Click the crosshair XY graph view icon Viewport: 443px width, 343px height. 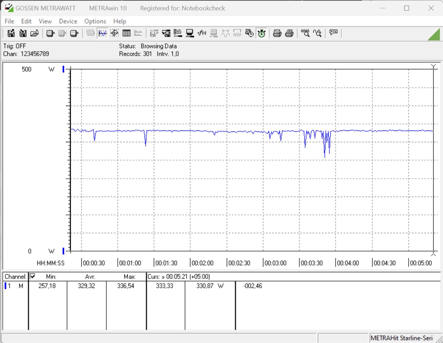(x=115, y=33)
